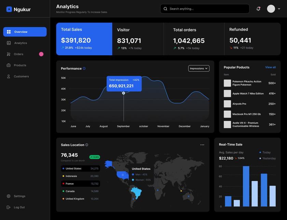Click the notification bell icon

pyautogui.click(x=259, y=9)
